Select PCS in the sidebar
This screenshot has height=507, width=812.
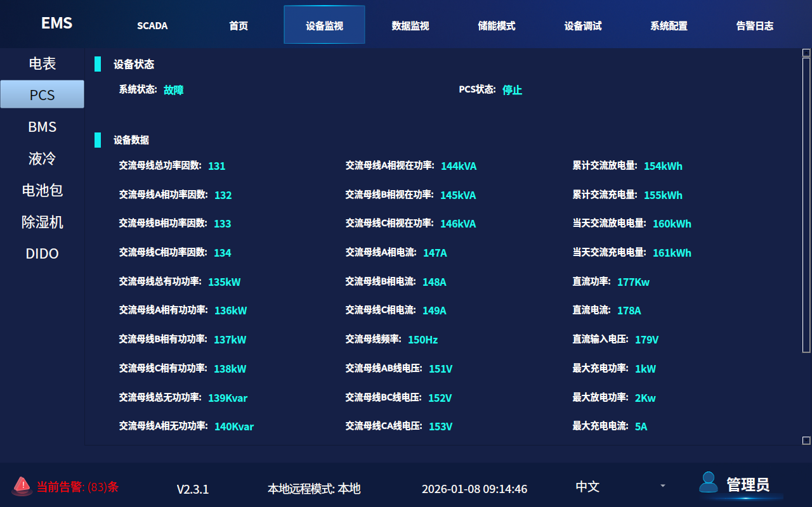(x=43, y=94)
